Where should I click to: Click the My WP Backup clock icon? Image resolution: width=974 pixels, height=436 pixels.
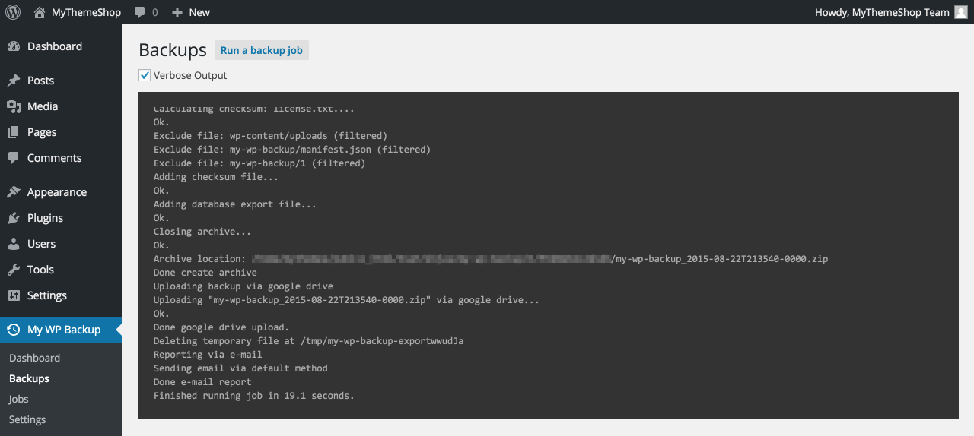click(x=14, y=330)
